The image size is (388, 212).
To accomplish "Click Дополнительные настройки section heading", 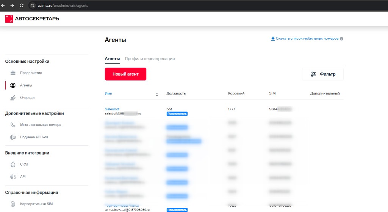I will 34,113.
